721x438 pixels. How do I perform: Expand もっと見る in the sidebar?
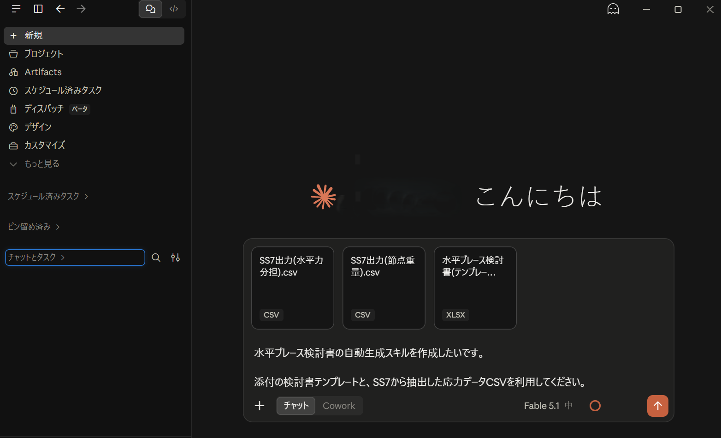click(94, 164)
